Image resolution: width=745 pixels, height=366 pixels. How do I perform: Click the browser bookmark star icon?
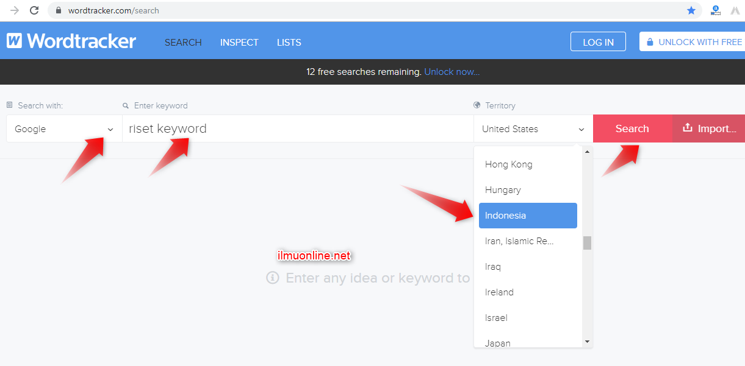tap(691, 10)
